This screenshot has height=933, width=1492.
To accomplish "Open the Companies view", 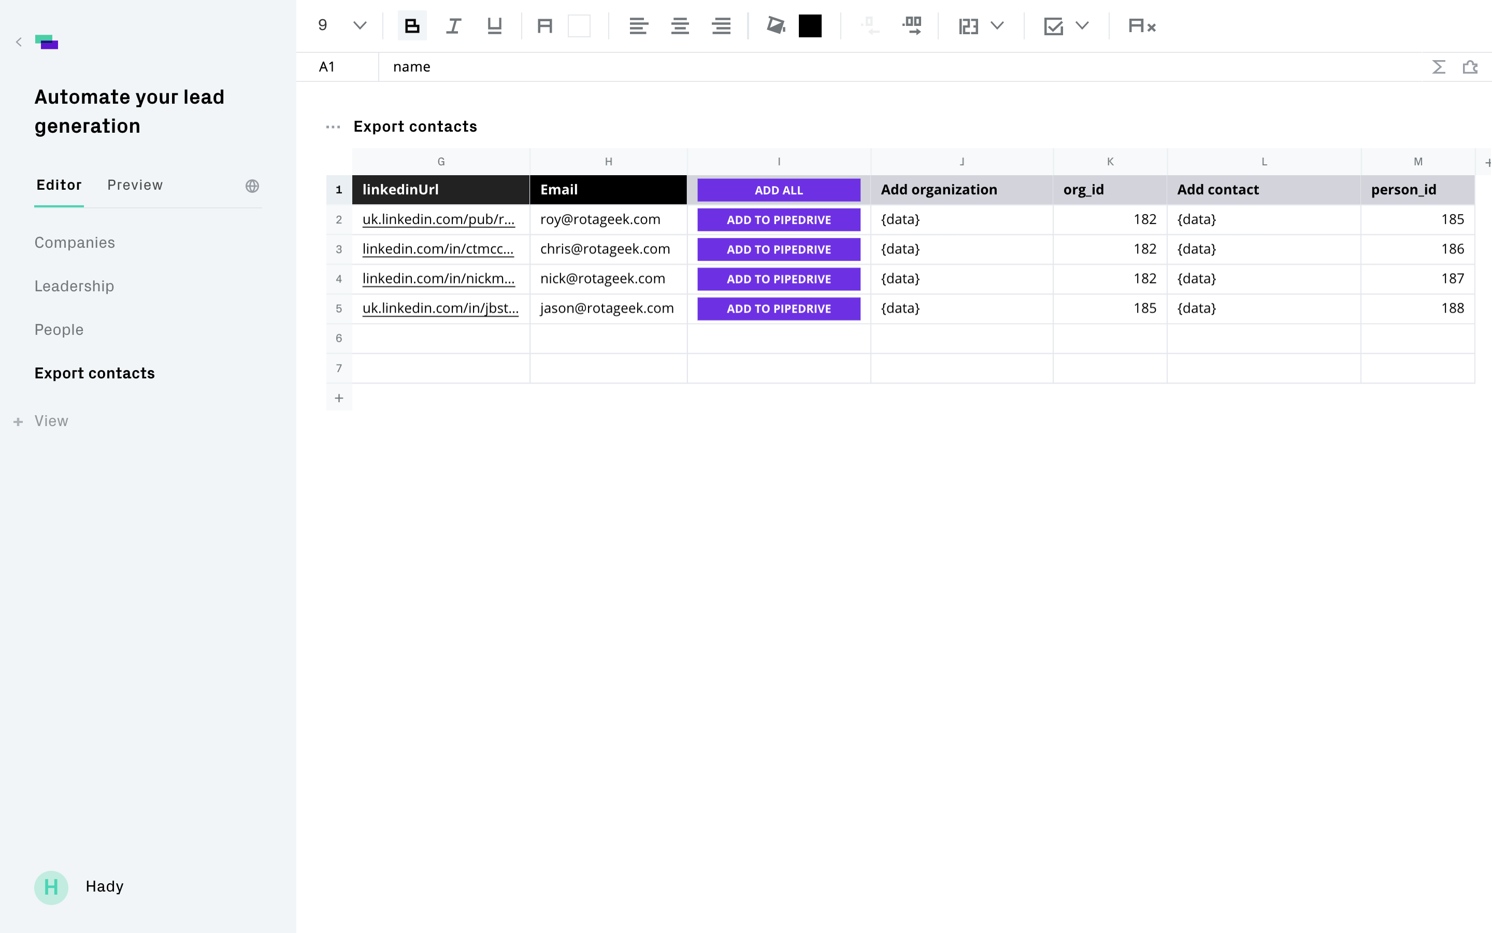I will click(x=75, y=243).
